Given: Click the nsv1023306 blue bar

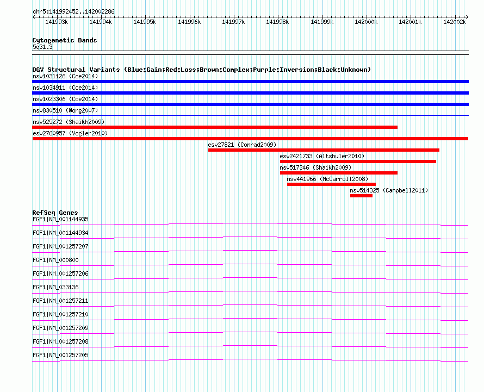Looking at the screenshot, I should tap(250, 104).
